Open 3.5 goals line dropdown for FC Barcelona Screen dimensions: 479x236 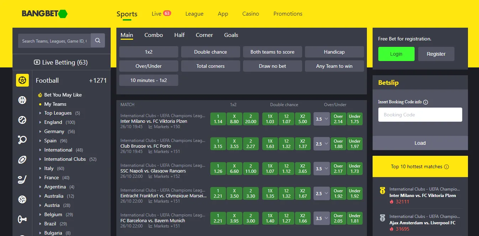point(322,219)
